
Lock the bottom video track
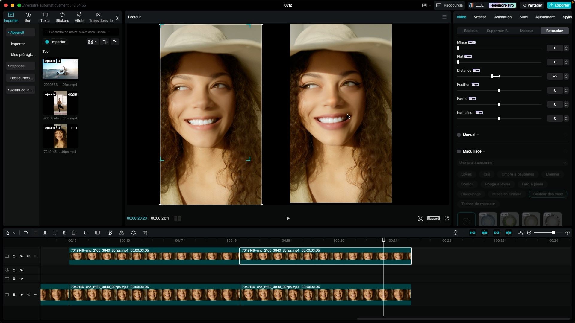click(x=14, y=295)
